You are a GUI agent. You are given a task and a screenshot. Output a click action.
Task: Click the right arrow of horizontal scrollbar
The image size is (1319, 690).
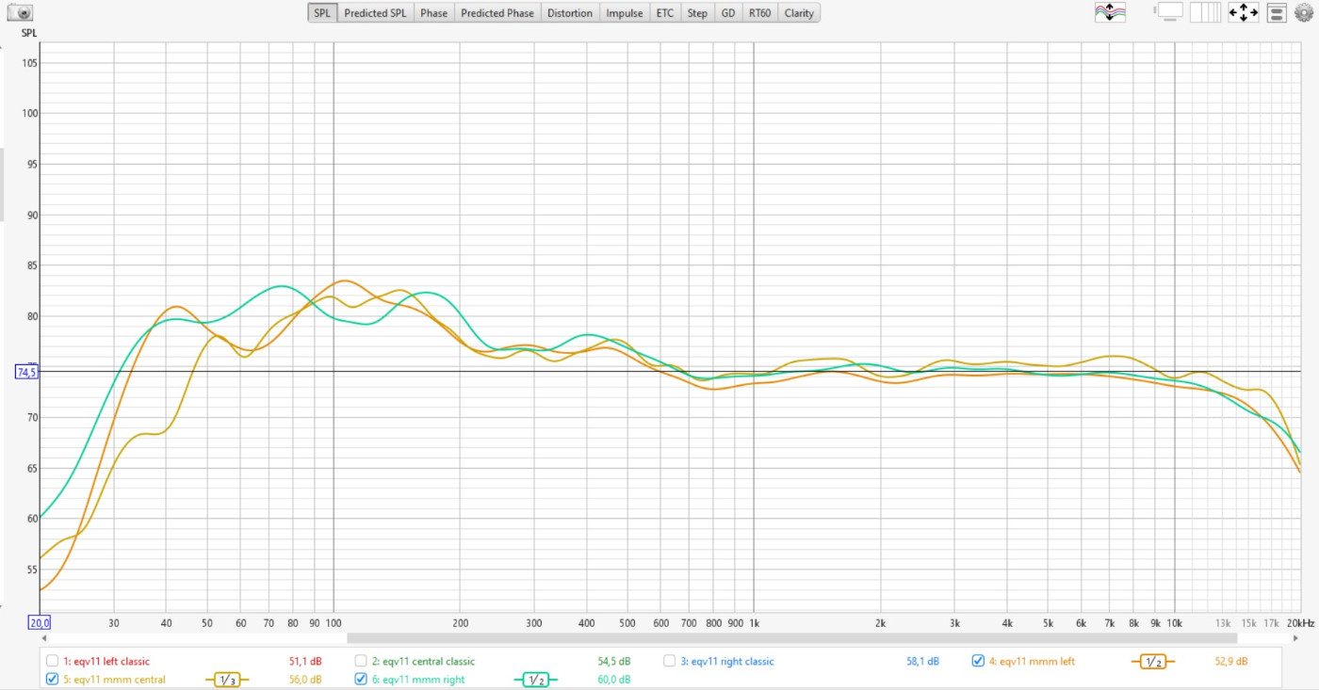tap(1296, 638)
